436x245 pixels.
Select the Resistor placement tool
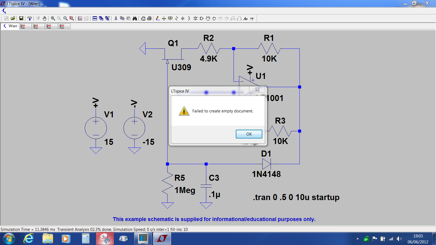pos(177,19)
